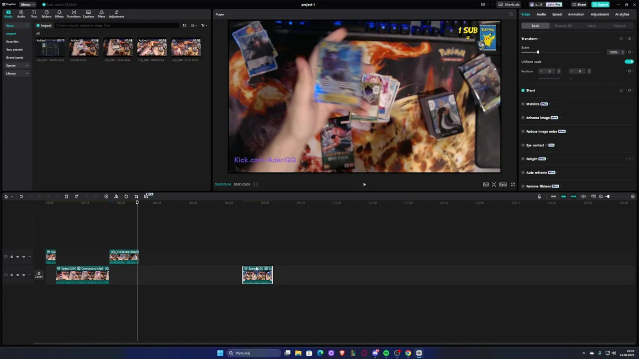Select the Mask sub-tab
This screenshot has height=359, width=639.
pyautogui.click(x=592, y=25)
